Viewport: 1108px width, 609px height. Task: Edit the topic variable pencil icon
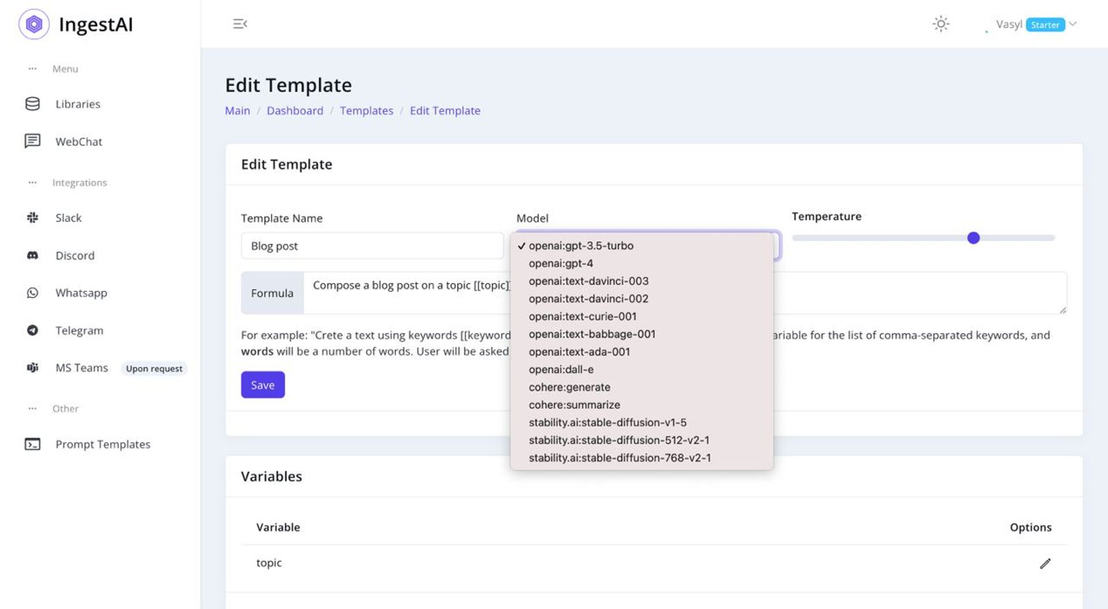click(x=1045, y=563)
